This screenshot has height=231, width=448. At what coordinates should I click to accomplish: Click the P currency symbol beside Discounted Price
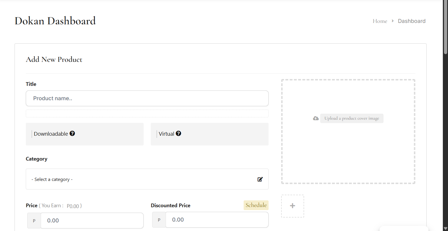(159, 220)
